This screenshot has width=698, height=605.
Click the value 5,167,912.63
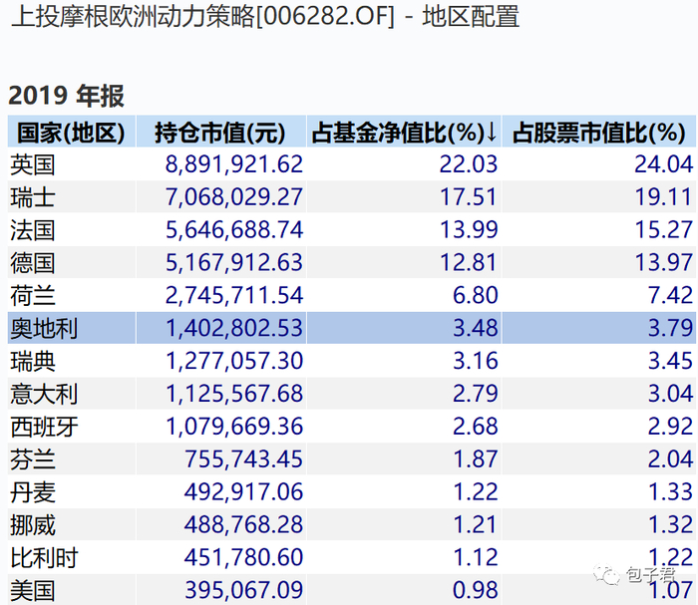(234, 263)
